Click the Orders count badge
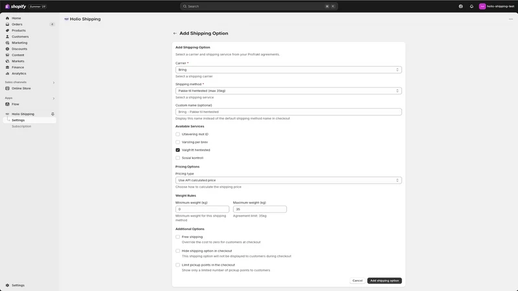Screen dimensions: 518x291 (x=52, y=25)
